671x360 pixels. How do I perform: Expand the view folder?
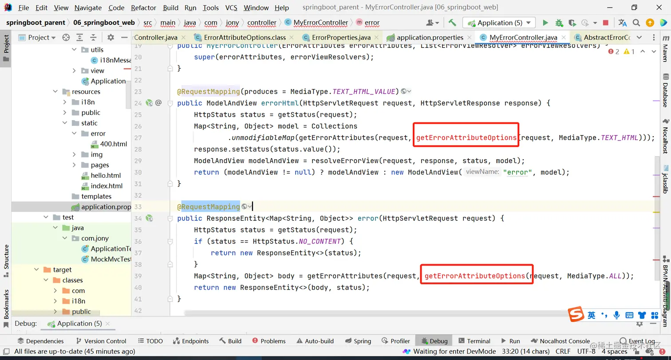pos(74,70)
